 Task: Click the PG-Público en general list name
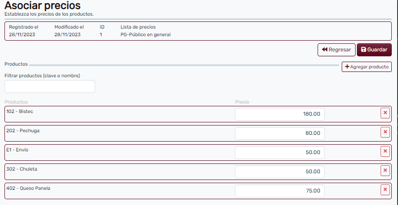point(145,34)
